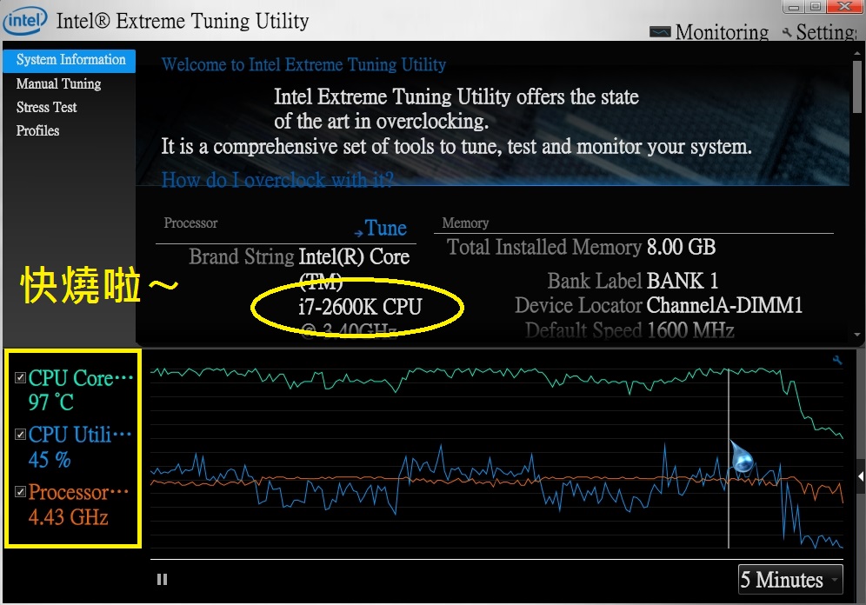Viewport: 866px width, 605px height.
Task: Select Total Installed Memory 8.00 GB value
Action: tap(681, 247)
